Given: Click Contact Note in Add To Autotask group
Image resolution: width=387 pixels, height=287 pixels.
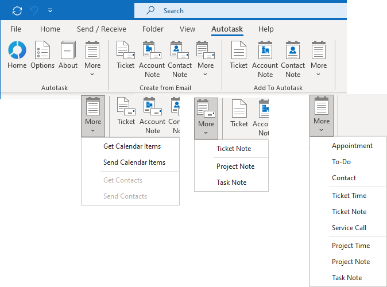Looking at the screenshot, I should (x=293, y=59).
